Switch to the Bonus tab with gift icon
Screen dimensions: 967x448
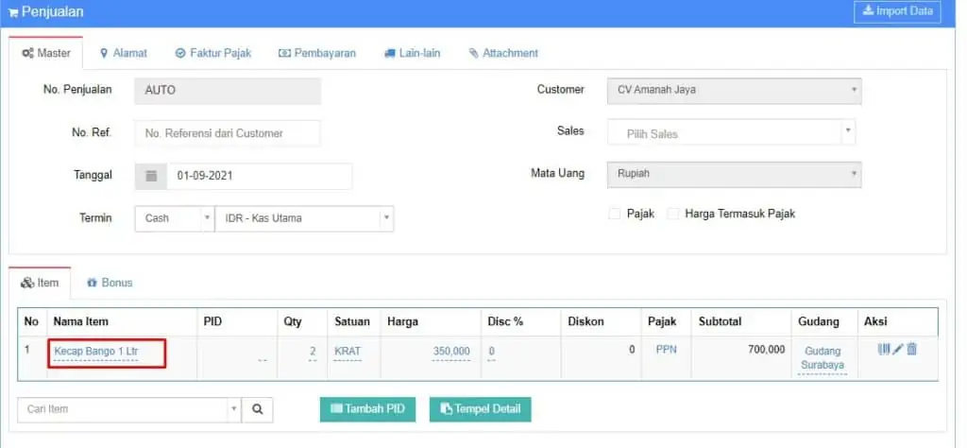(110, 283)
